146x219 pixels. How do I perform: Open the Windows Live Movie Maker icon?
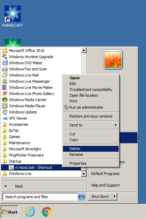[x=4, y=87]
